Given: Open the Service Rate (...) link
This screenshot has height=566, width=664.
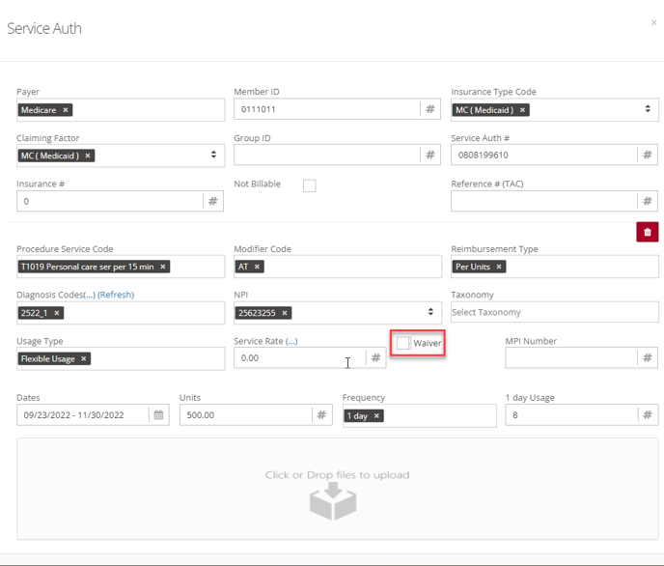Looking at the screenshot, I should point(291,341).
